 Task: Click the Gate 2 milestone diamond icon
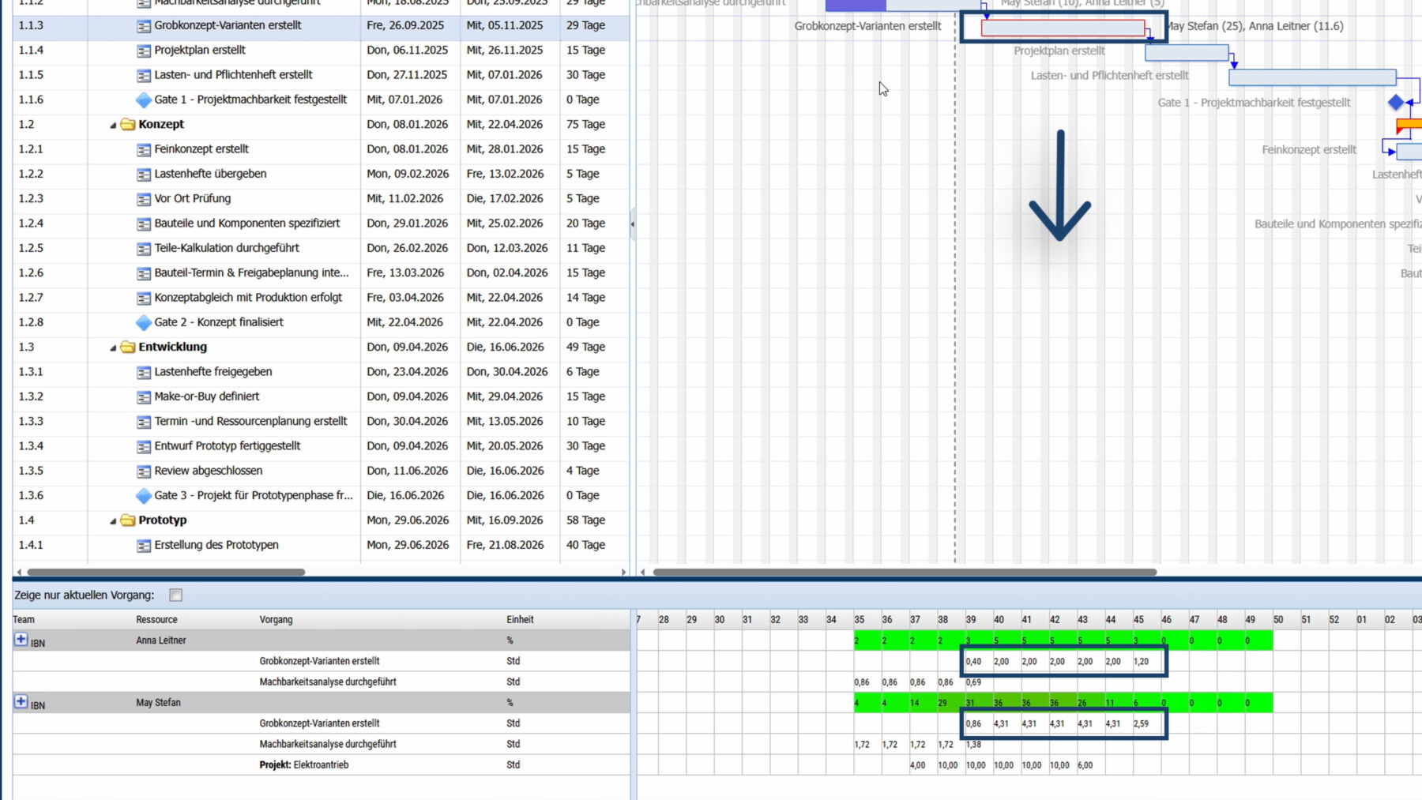(x=143, y=322)
